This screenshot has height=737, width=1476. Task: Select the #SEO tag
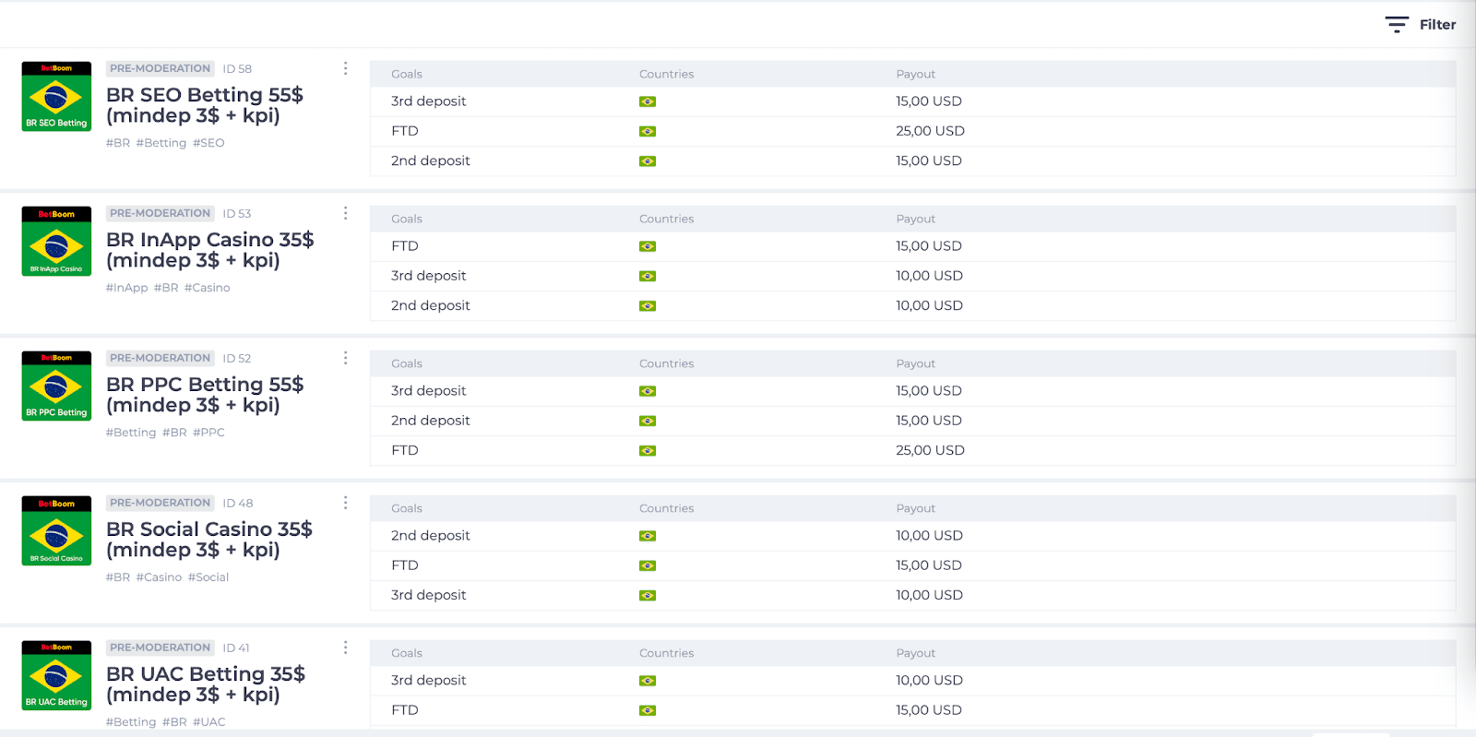click(208, 143)
